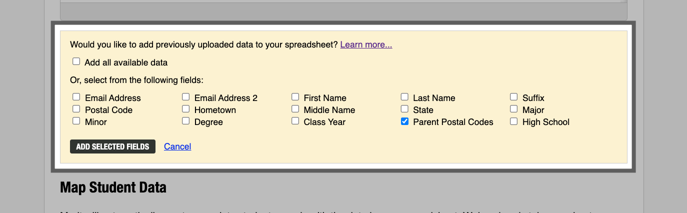Check the Last Name field
The width and height of the screenshot is (687, 213).
pos(405,97)
